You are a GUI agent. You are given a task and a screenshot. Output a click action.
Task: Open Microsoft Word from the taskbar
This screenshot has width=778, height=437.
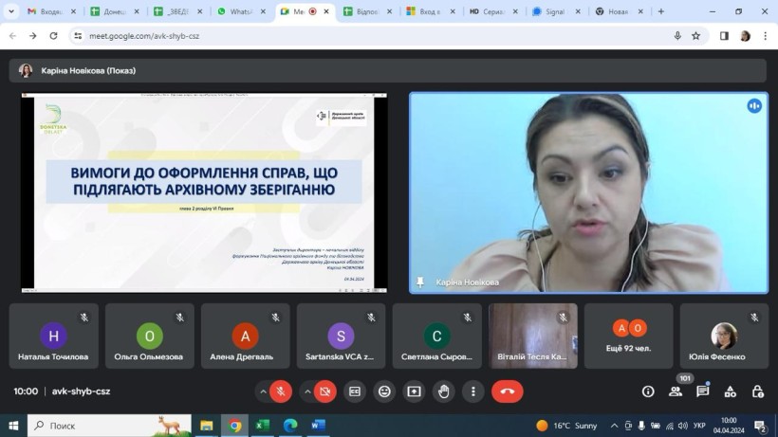click(x=318, y=426)
